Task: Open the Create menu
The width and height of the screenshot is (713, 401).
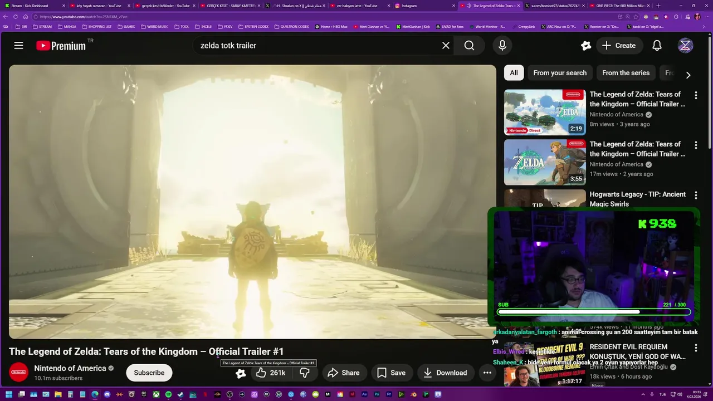Action: 619,46
